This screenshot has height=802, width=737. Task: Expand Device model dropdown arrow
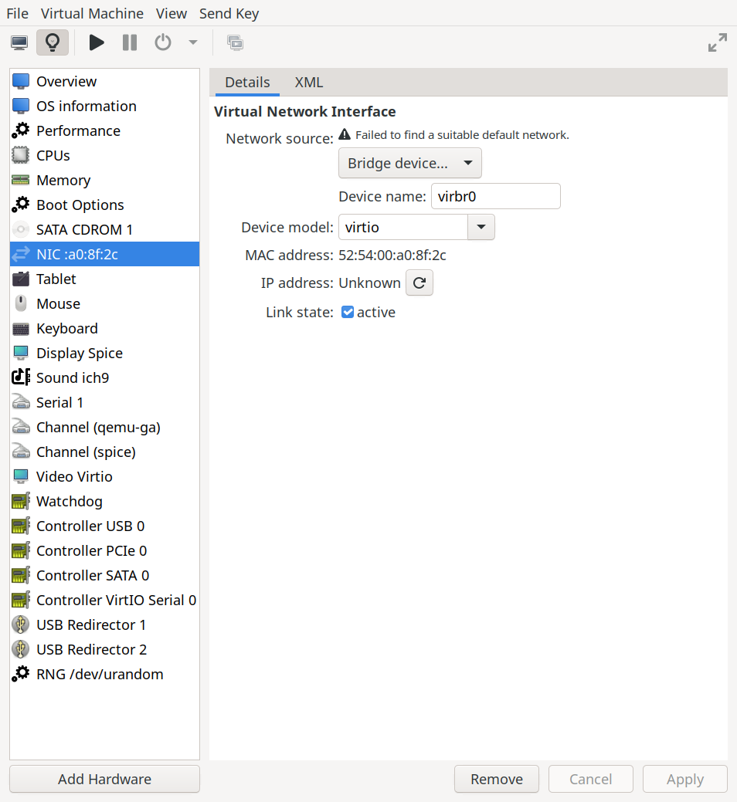pos(481,227)
